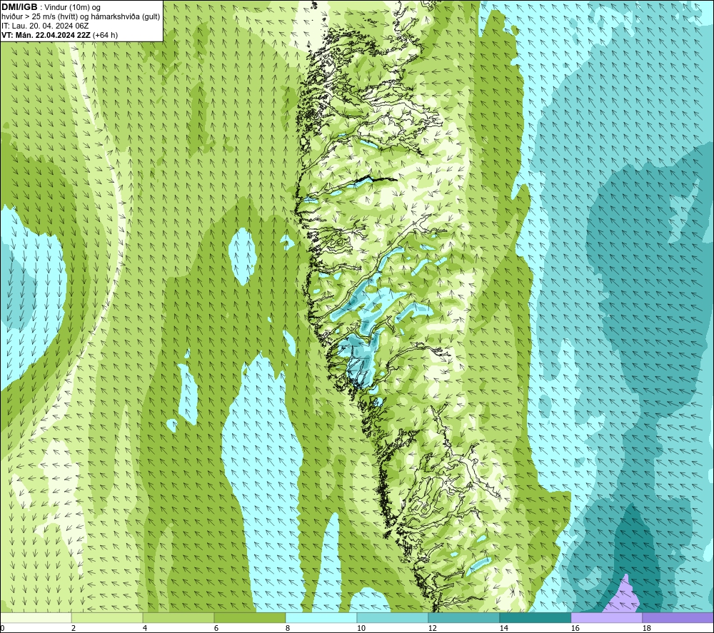Click the purple legend swatch above 18 m/s
The image size is (714, 633).
pos(678,617)
